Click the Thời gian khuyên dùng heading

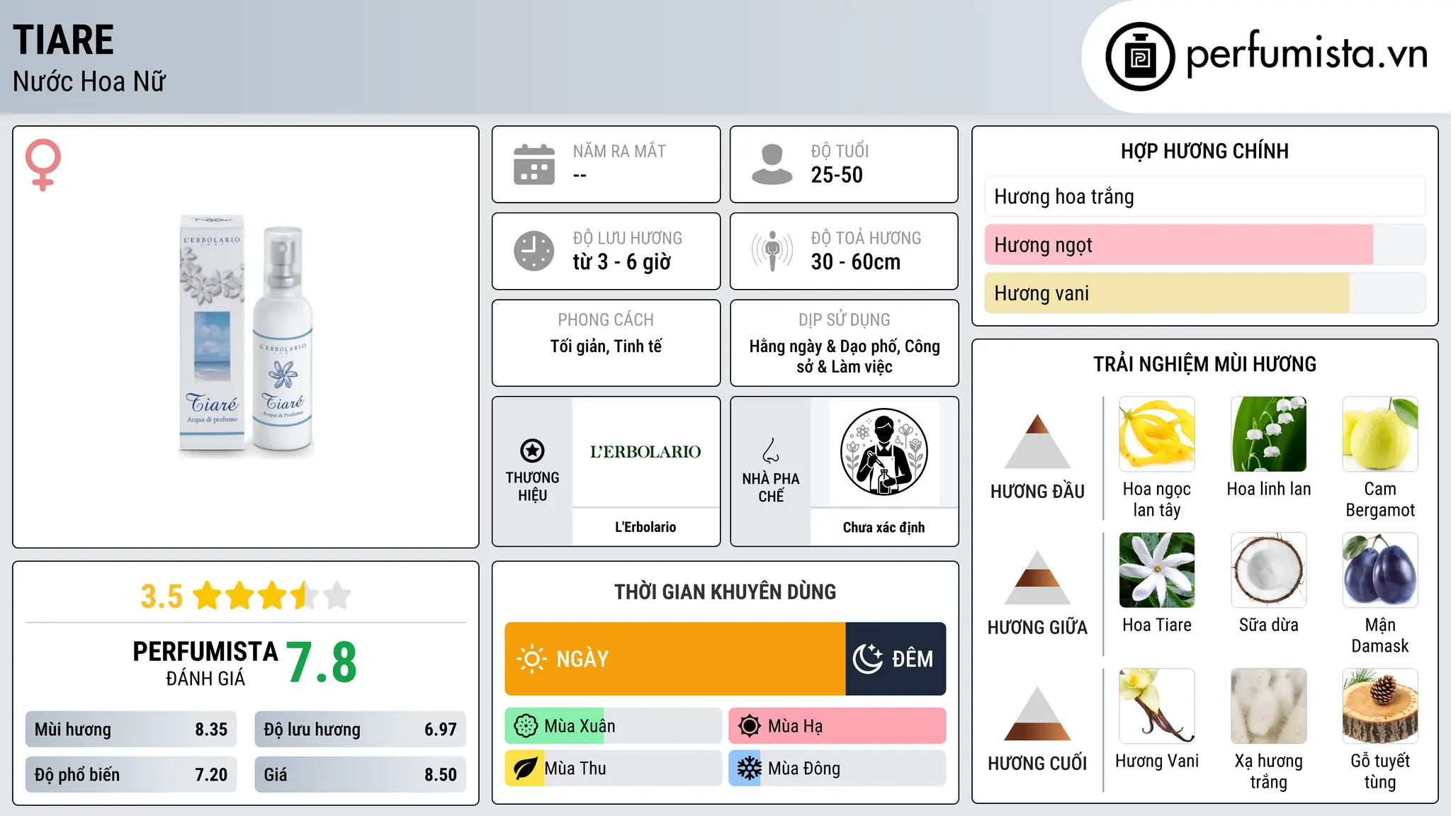point(725,591)
